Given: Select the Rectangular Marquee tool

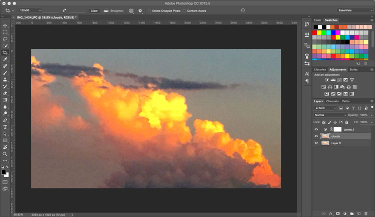Looking at the screenshot, I should [x=5, y=32].
